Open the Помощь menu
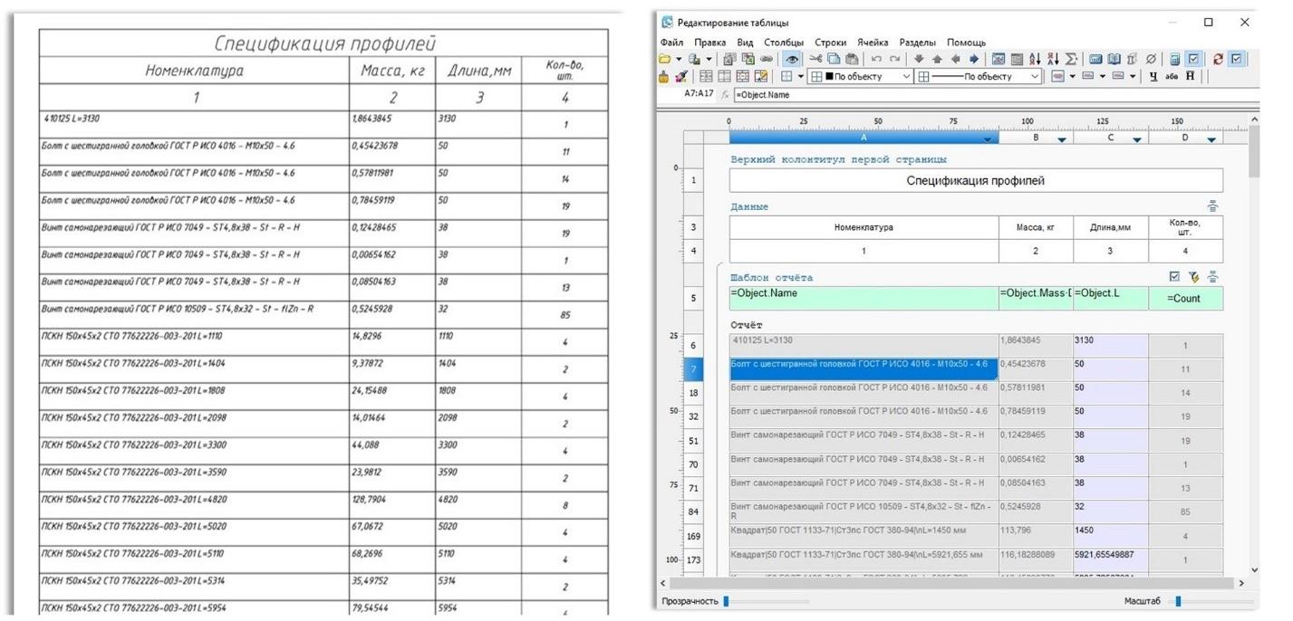Viewport: 1293px width, 621px height. 966,43
